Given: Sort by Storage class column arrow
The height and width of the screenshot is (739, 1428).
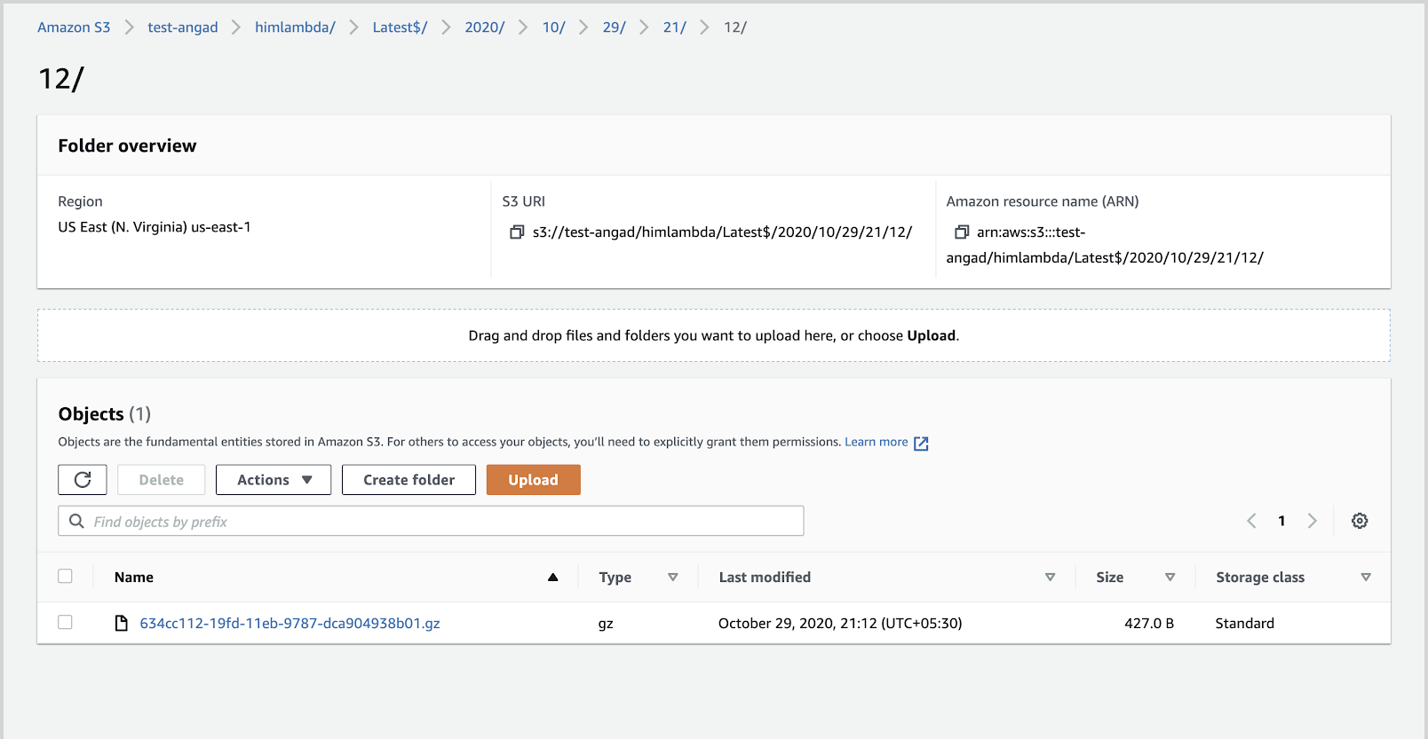Looking at the screenshot, I should [x=1365, y=578].
